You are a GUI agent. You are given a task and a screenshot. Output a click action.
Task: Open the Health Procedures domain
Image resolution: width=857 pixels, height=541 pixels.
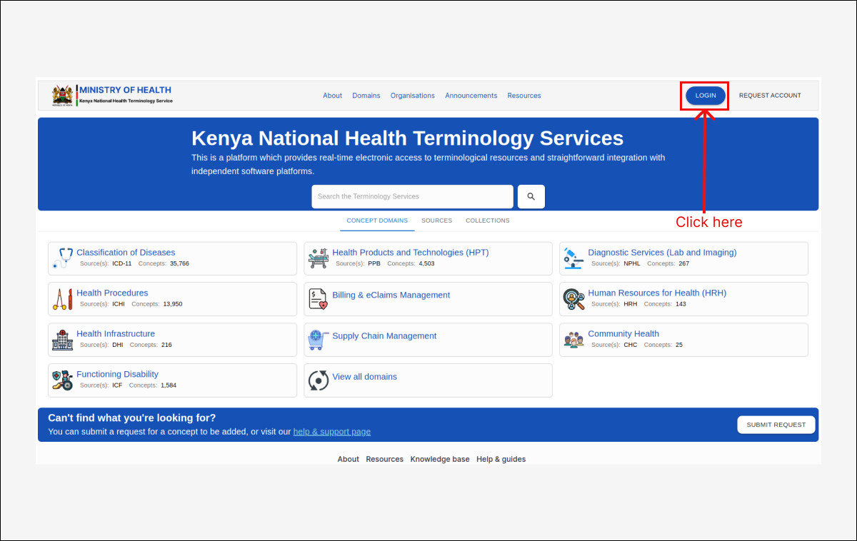pyautogui.click(x=112, y=293)
